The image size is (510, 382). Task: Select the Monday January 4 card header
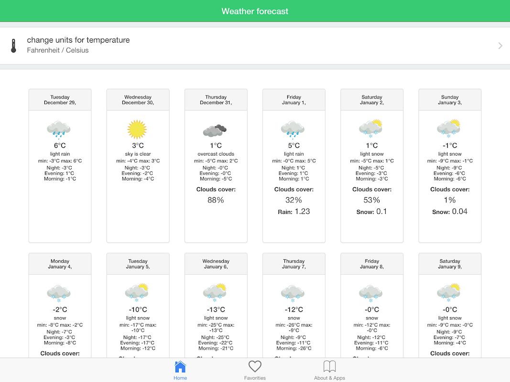point(60,264)
